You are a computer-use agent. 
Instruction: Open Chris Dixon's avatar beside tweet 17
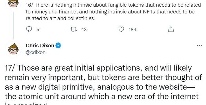(x=13, y=49)
